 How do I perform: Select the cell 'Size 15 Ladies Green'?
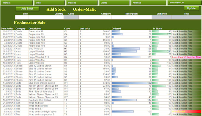(46, 71)
